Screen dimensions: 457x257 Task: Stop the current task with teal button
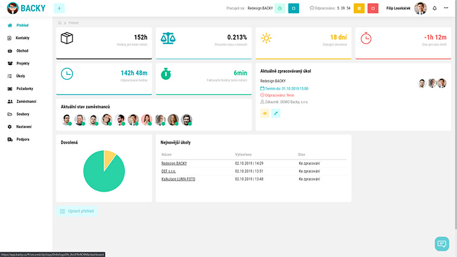point(294,8)
